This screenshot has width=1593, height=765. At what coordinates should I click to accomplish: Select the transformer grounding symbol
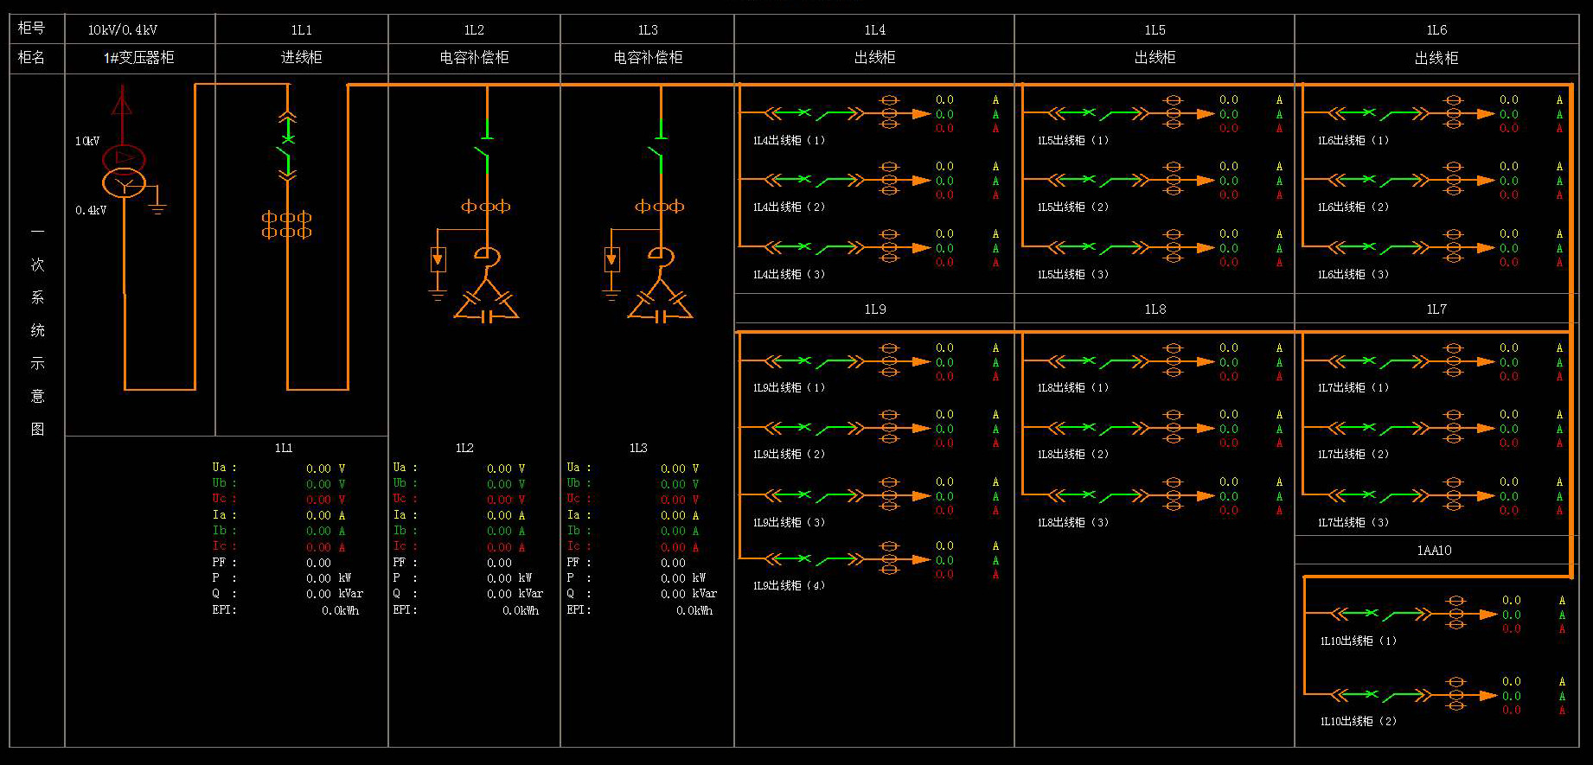coord(157,206)
